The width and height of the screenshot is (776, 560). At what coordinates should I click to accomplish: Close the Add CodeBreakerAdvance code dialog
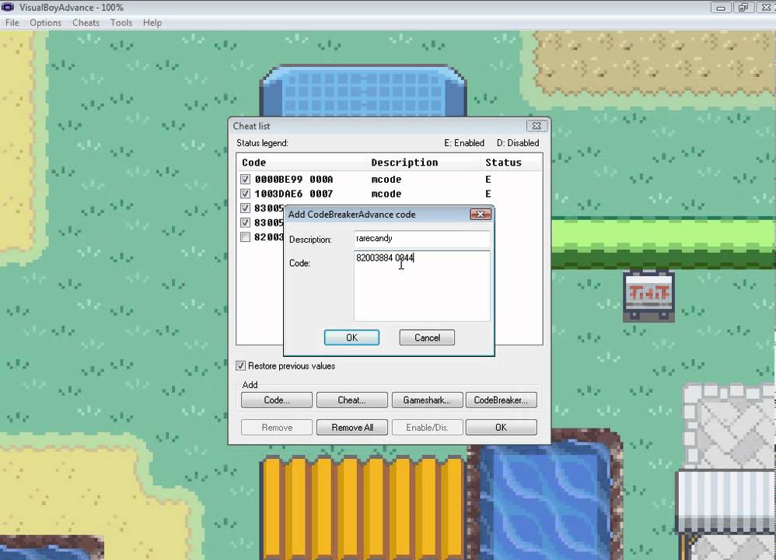click(x=480, y=215)
